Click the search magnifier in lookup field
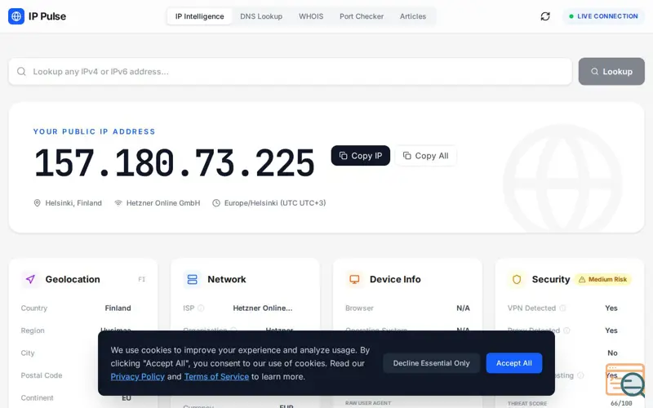653x408 pixels. (x=21, y=72)
